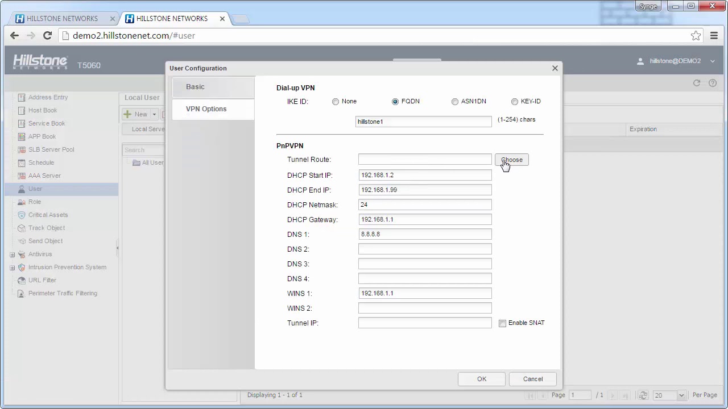The image size is (728, 409).
Task: Click the FQDN value field hillstone1
Action: click(x=424, y=122)
